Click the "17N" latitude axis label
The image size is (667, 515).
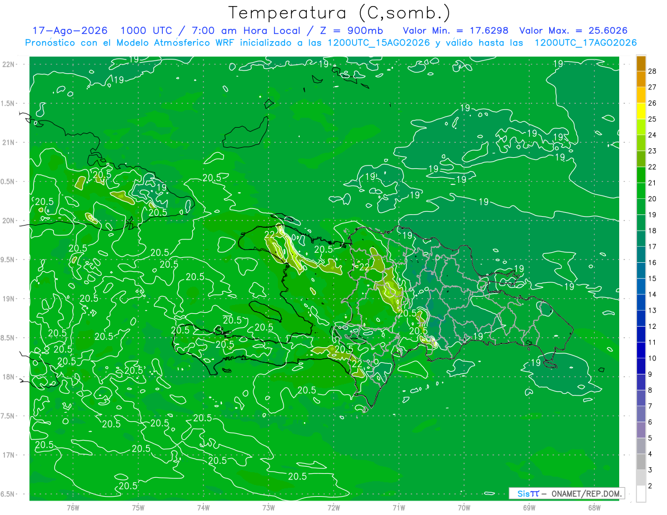tap(9, 455)
